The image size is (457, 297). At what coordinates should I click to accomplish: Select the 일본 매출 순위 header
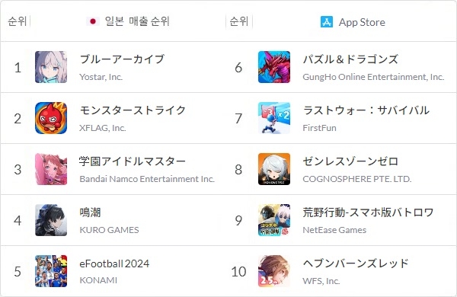point(137,21)
